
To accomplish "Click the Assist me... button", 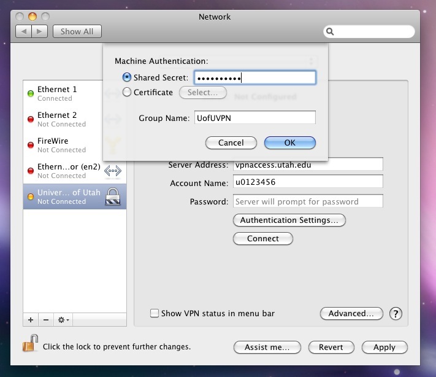I will pyautogui.click(x=267, y=347).
